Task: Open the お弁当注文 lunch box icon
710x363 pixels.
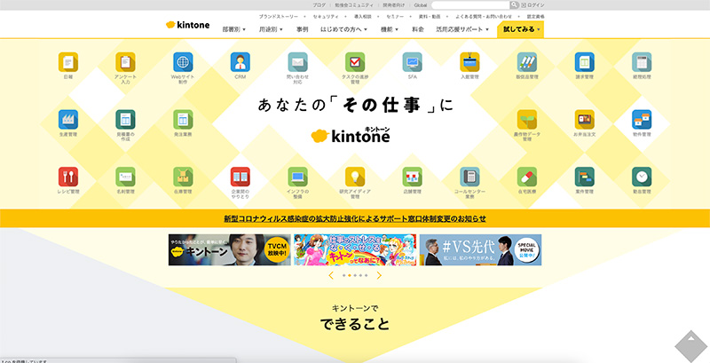Action: [x=585, y=120]
